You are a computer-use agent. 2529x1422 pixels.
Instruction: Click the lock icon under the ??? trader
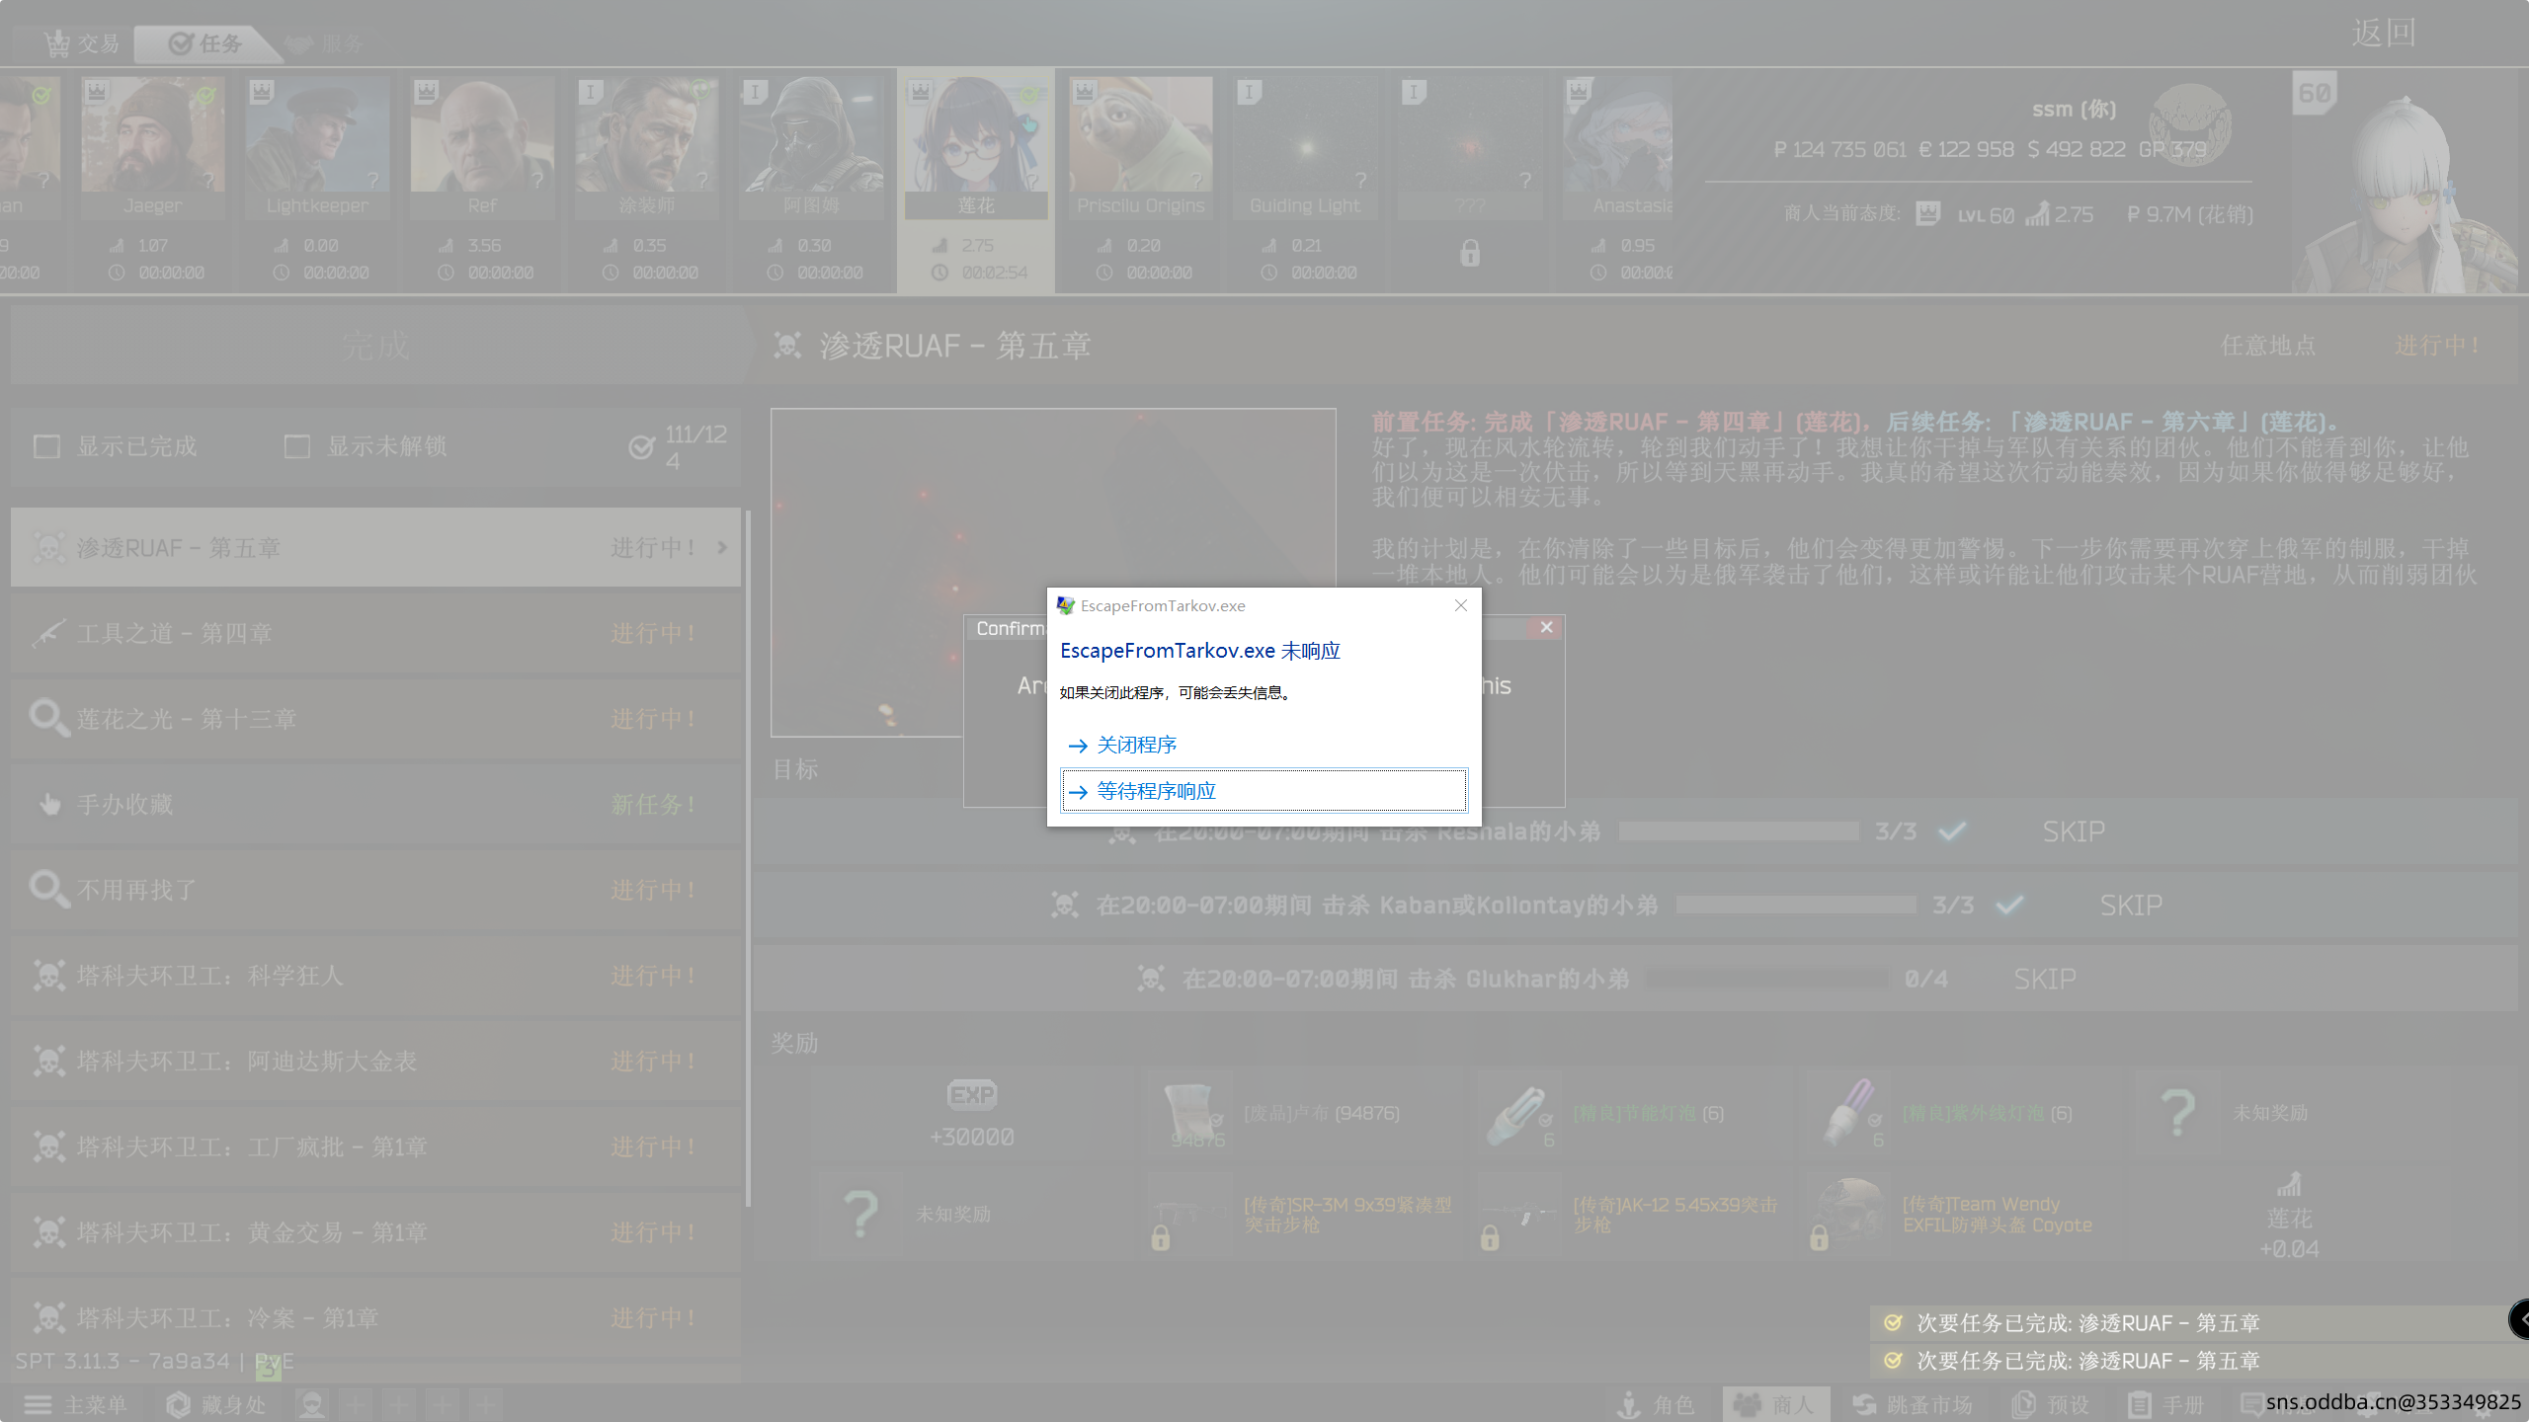pos(1470,253)
